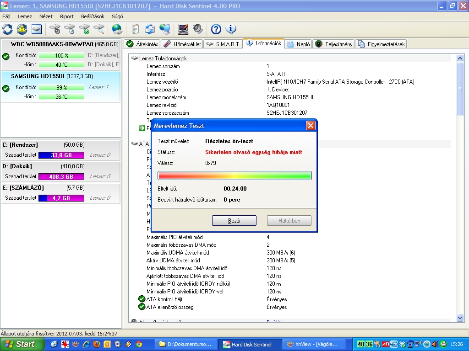Screen dimensions: 469x351
Task: Collapse the Lemez Tulajdonságok section
Action: 163,58
